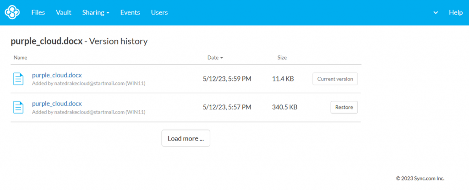This screenshot has width=469, height=190.
Task: Sort by the Date column header
Action: pos(215,58)
